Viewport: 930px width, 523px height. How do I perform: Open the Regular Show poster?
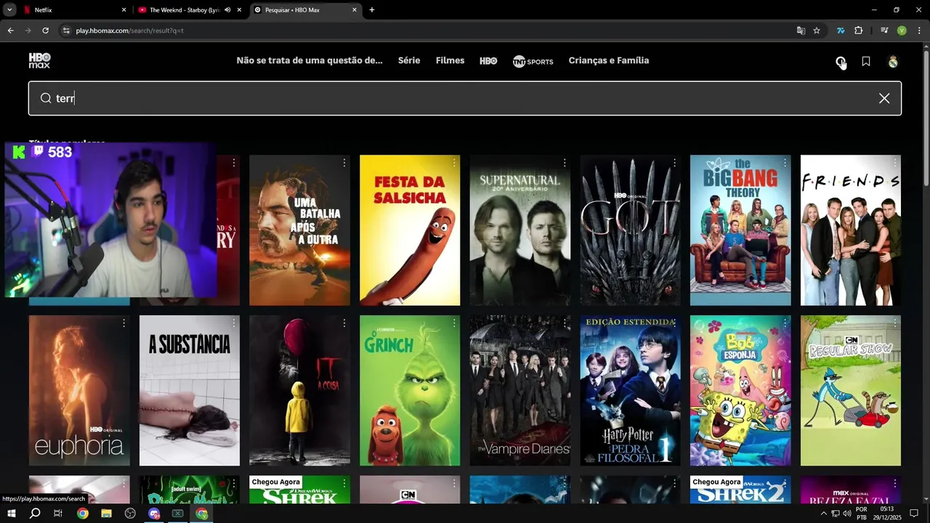(x=850, y=390)
